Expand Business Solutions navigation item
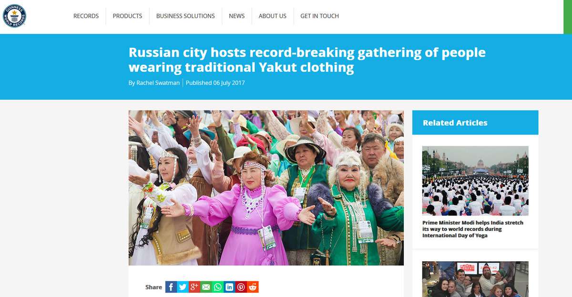Viewport: 572px width, 297px height. [x=185, y=16]
